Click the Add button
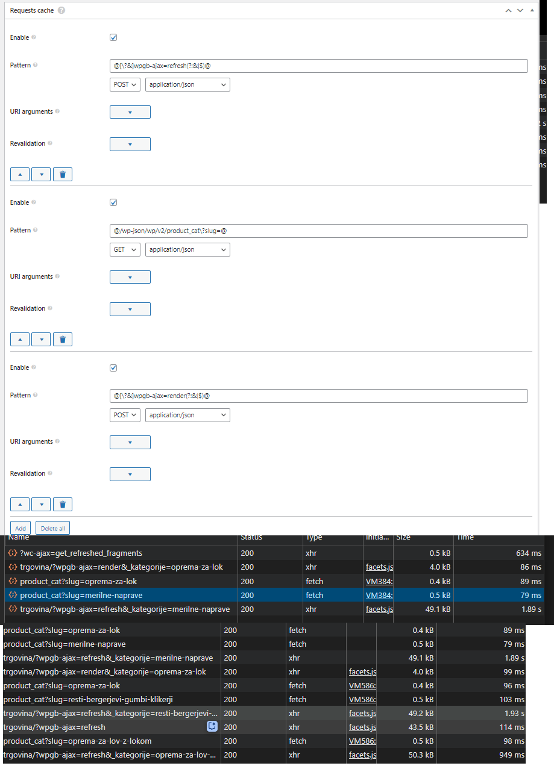Screen dimensions: 554x766 (20, 528)
